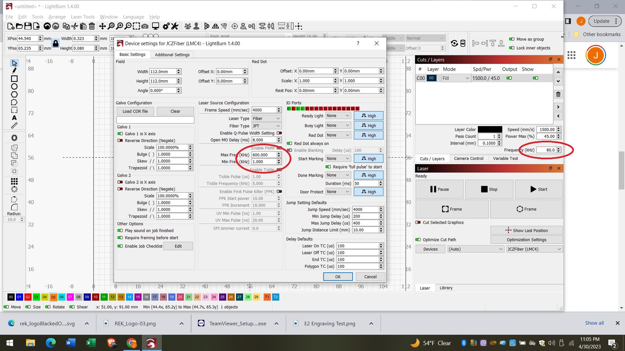Select the Circular Array tool
The image size is (625, 351).
[x=14, y=189]
